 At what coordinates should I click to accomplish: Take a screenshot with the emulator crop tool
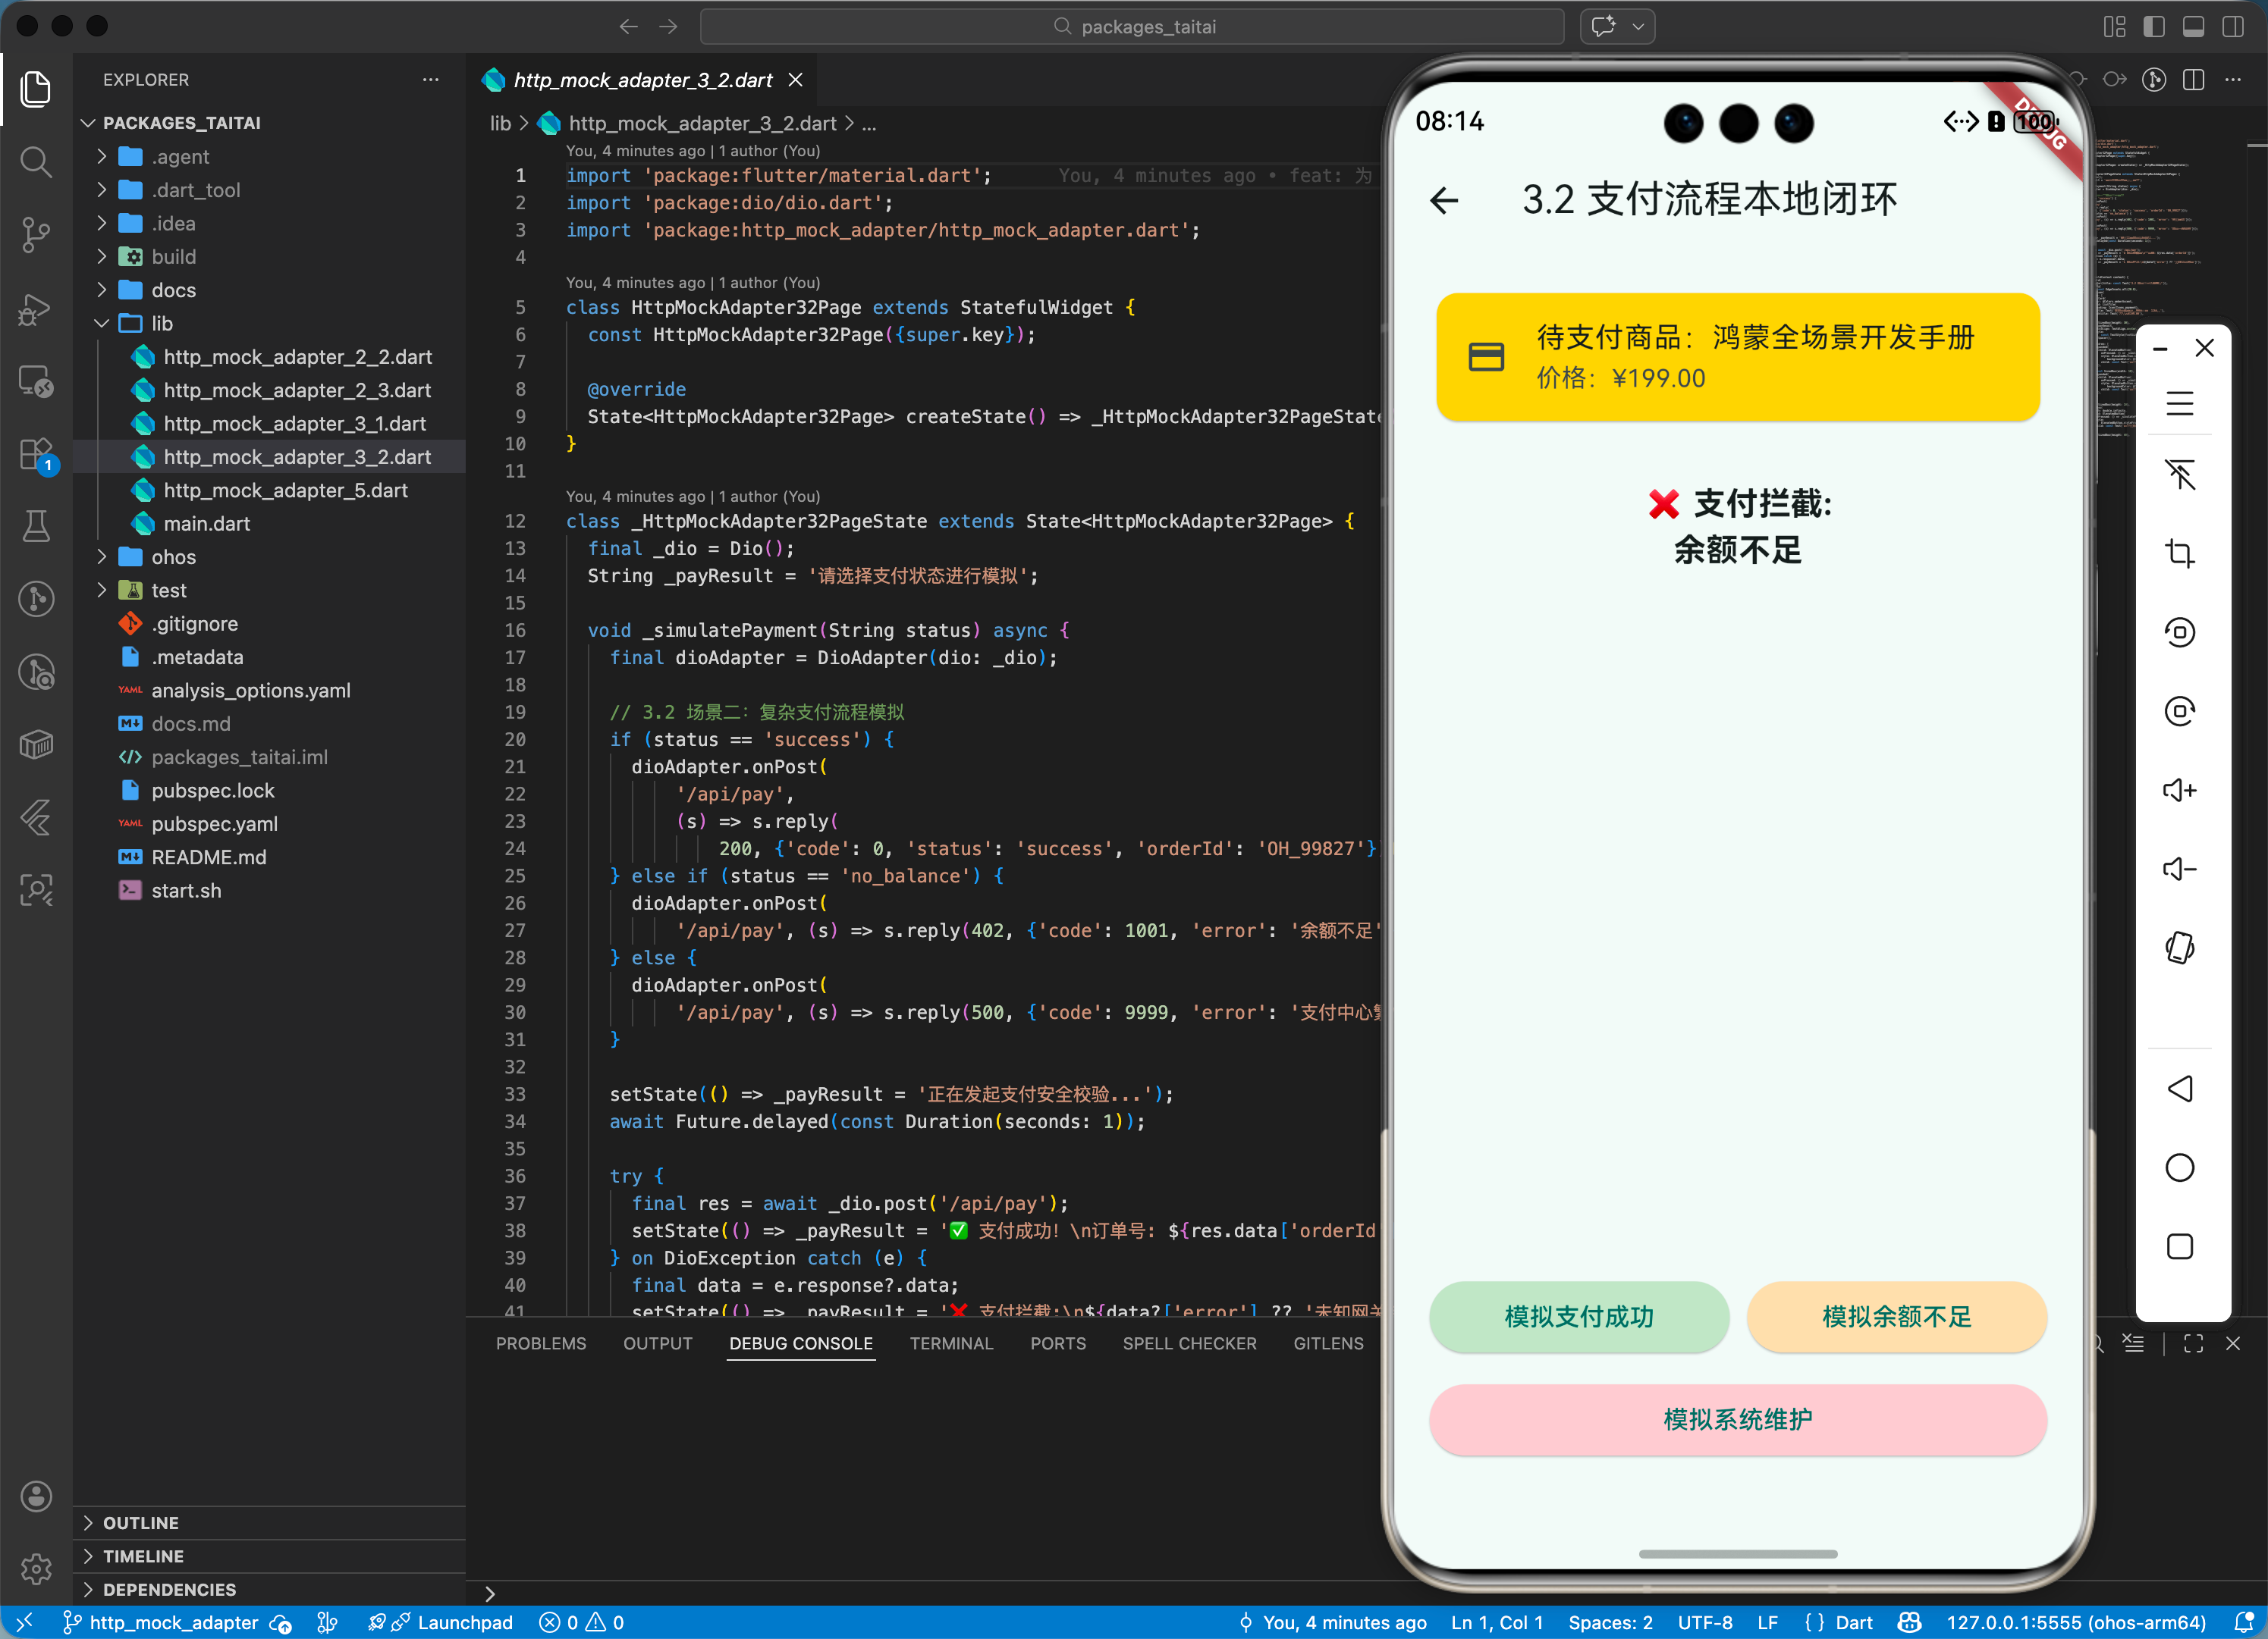pyautogui.click(x=2181, y=553)
